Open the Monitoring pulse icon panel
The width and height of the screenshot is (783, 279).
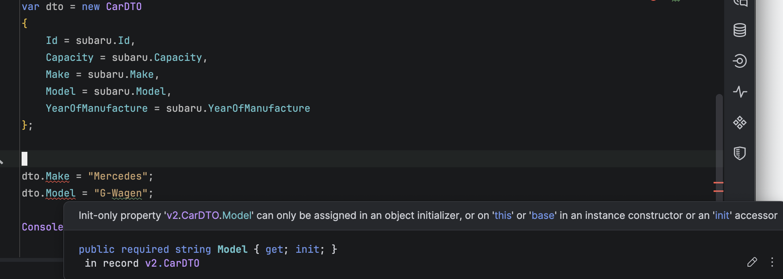[x=740, y=92]
